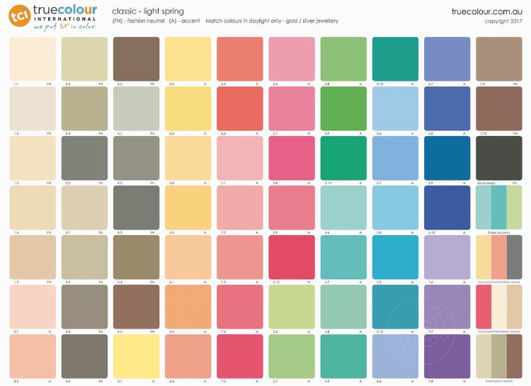Select the royal blue swatch labeled 6.10
Screen dimensions: 531x386
pyautogui.click(x=447, y=208)
